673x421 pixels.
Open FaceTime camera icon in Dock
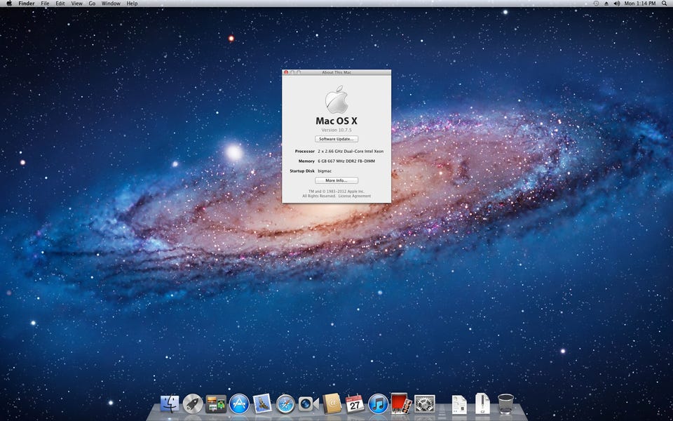308,403
